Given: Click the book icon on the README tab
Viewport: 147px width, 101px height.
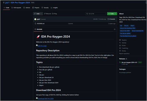Looking at the screenshot, I should pos(35,29).
